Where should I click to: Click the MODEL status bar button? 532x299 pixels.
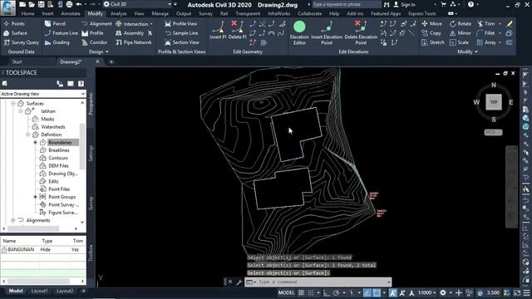click(286, 292)
